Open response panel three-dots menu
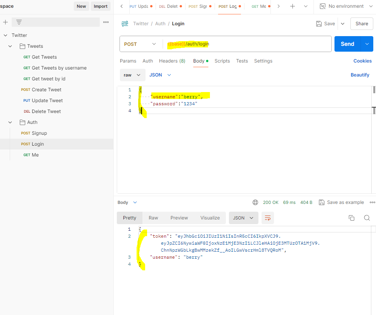The image size is (376, 315). (x=373, y=202)
